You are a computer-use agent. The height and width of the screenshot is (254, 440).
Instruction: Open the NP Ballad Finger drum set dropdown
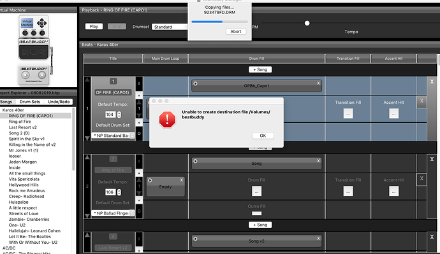click(113, 213)
